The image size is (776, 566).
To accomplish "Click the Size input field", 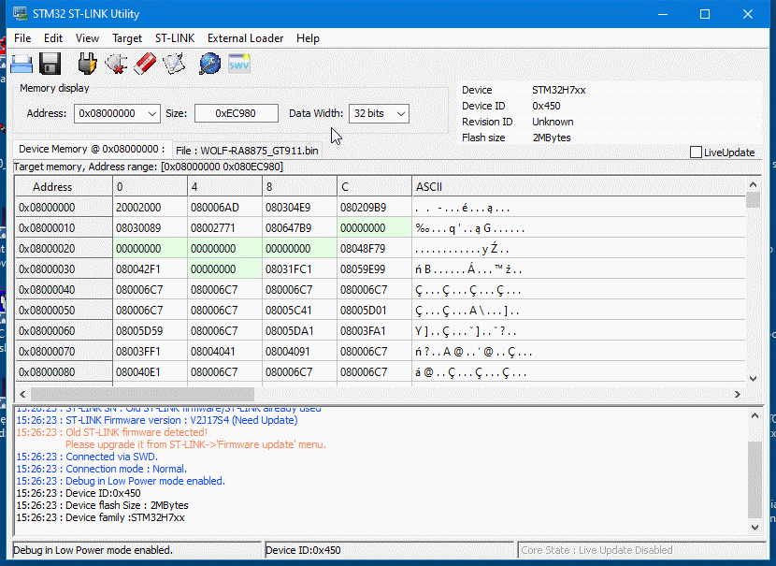I will coord(236,113).
